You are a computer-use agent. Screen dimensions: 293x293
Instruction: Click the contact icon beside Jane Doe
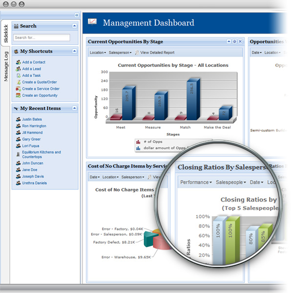click(x=18, y=170)
